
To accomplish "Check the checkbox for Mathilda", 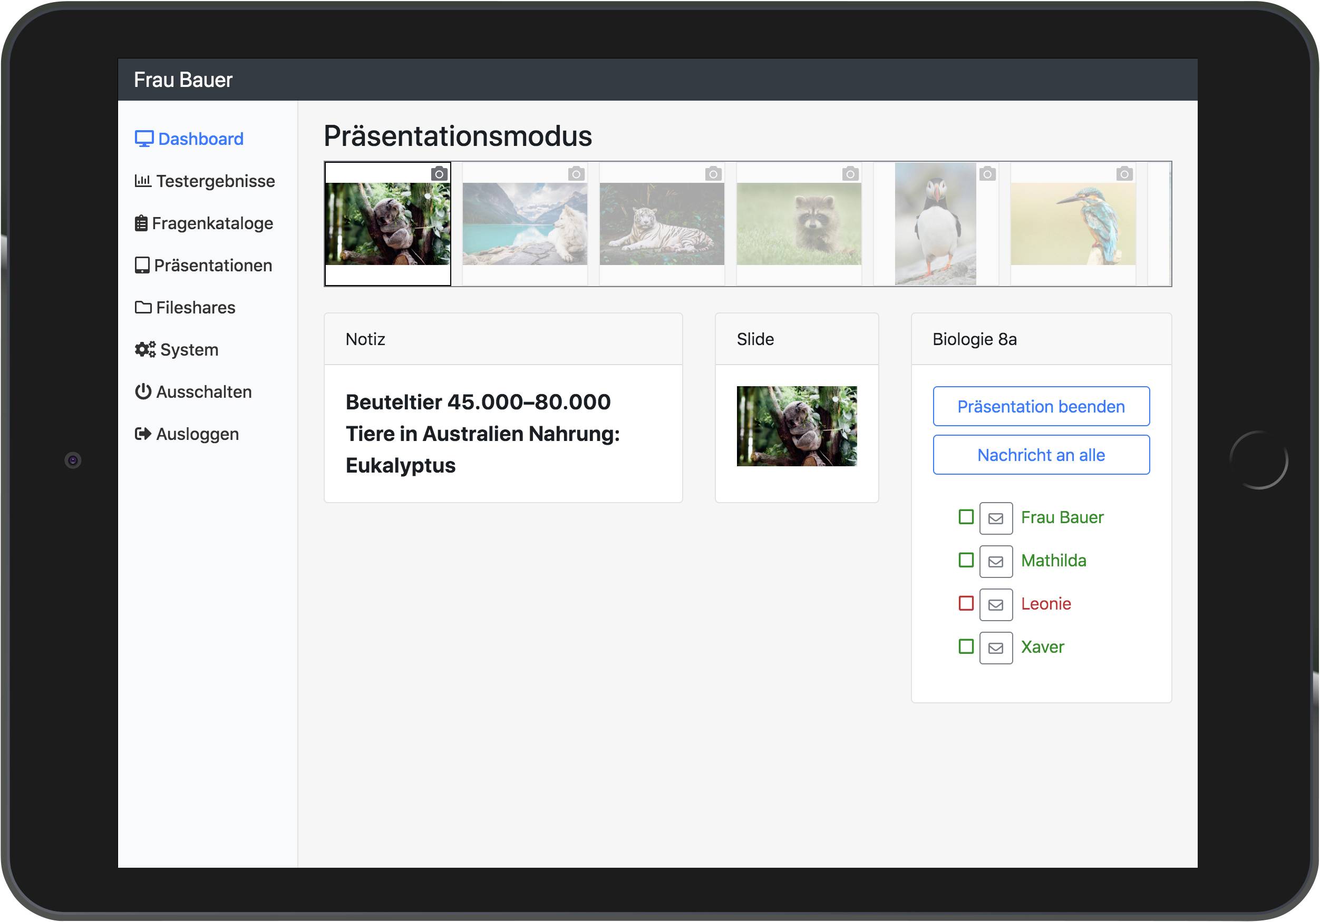I will coord(966,560).
